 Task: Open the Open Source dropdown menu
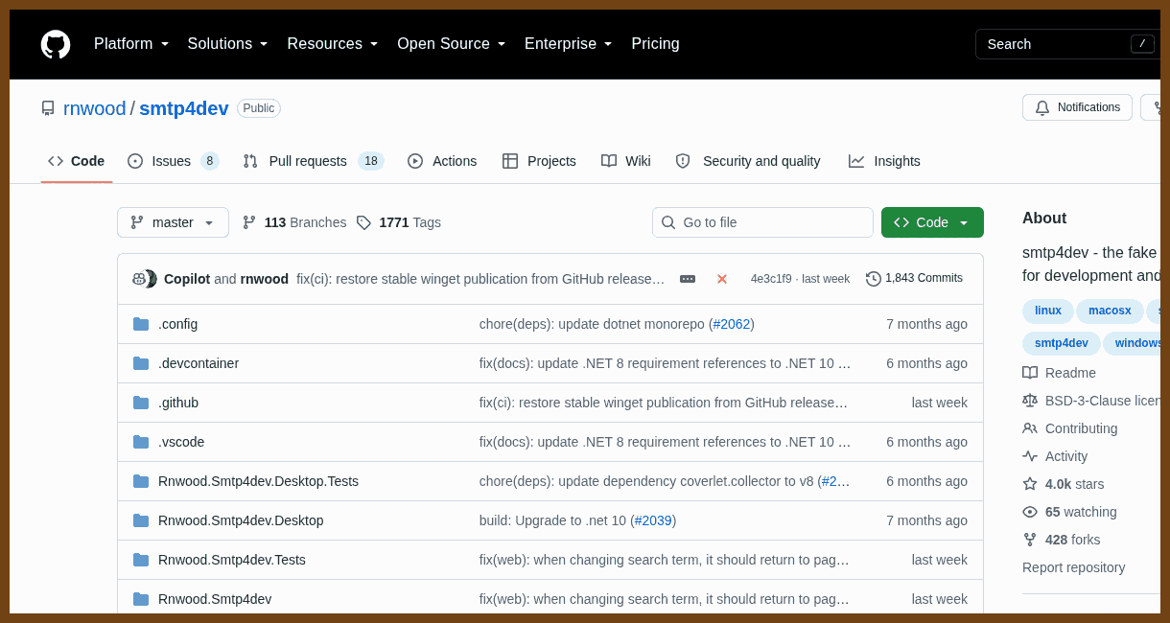tap(452, 44)
